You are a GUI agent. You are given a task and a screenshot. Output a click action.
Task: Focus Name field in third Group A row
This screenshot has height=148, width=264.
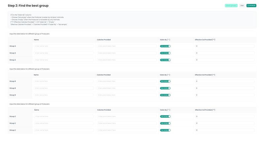pos(64,60)
